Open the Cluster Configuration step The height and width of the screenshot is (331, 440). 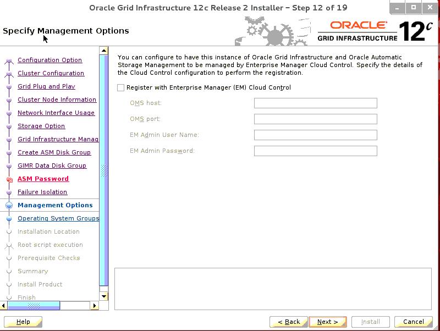click(51, 73)
